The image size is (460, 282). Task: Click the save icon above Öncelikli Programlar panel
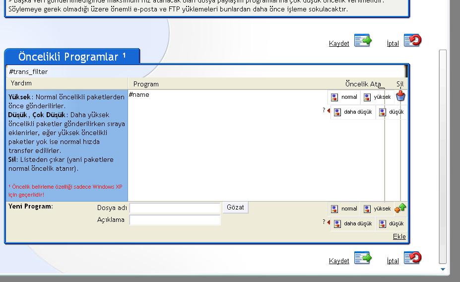click(x=363, y=41)
